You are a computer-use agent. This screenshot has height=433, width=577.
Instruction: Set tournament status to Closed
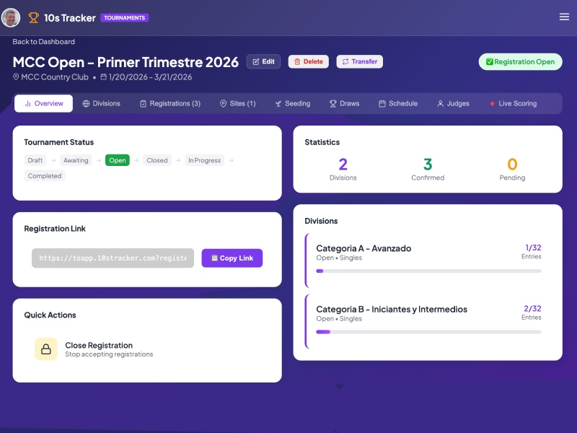pyautogui.click(x=157, y=160)
